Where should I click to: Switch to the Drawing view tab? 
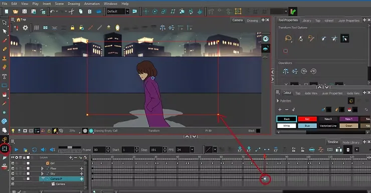pos(252,20)
